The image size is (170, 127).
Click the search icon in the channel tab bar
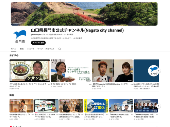click(x=60, y=49)
